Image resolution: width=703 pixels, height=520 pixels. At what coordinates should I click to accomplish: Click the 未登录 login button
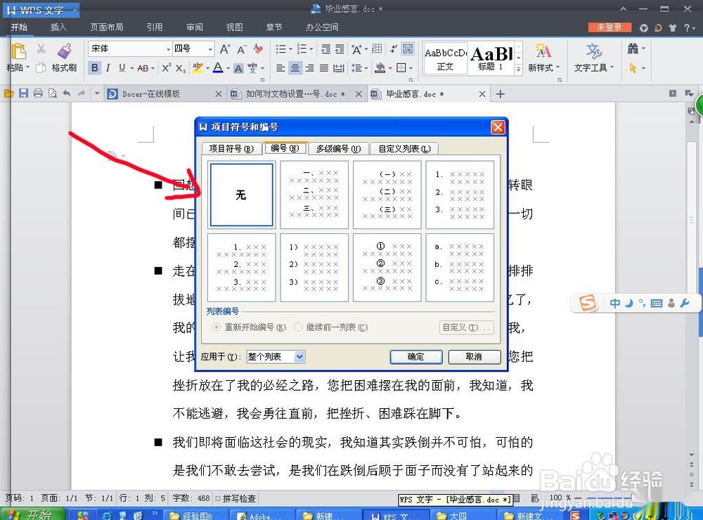[x=610, y=27]
